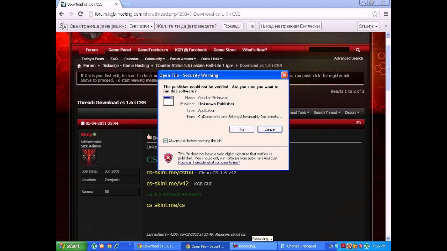The image size is (447, 251).
Task: Expand hidden tray icons with the arrow
Action: [x=337, y=246]
